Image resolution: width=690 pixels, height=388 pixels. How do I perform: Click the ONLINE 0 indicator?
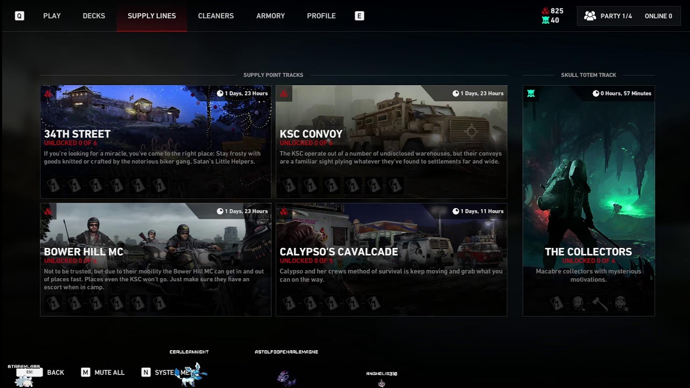pos(658,16)
